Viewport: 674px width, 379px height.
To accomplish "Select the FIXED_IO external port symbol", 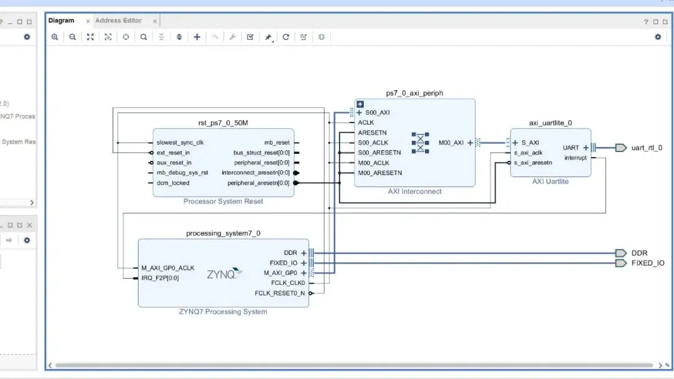I will coord(621,263).
